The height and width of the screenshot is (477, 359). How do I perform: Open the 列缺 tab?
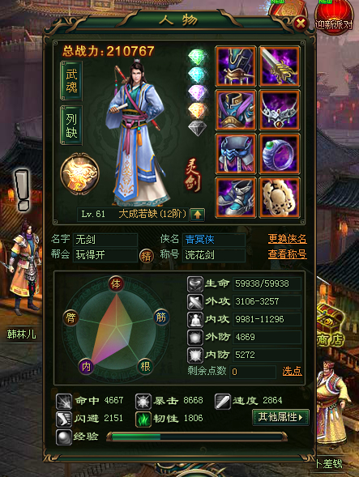(71, 126)
